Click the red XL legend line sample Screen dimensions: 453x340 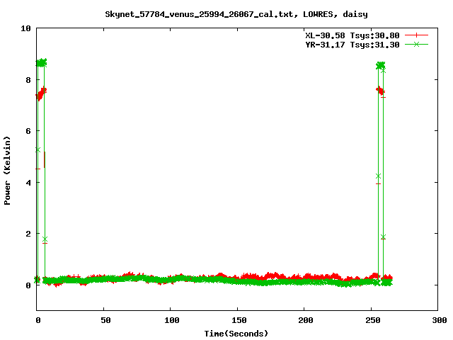click(x=416, y=35)
